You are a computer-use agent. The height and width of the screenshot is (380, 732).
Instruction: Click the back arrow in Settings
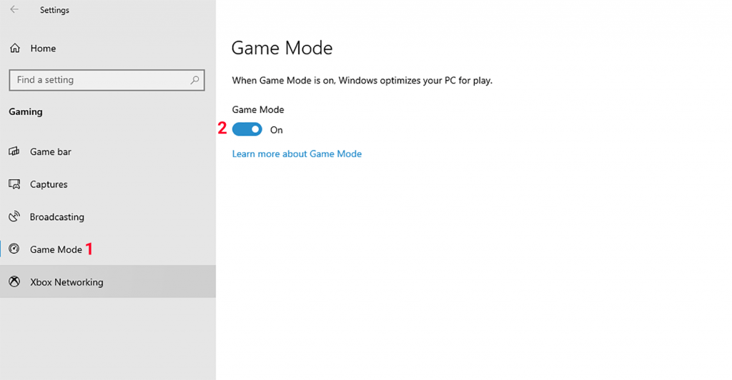point(14,9)
